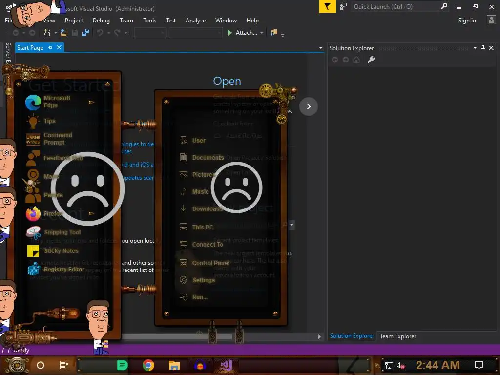The height and width of the screenshot is (375, 500).
Task: Open Solution Explorer window position dropdown
Action: 475,48
